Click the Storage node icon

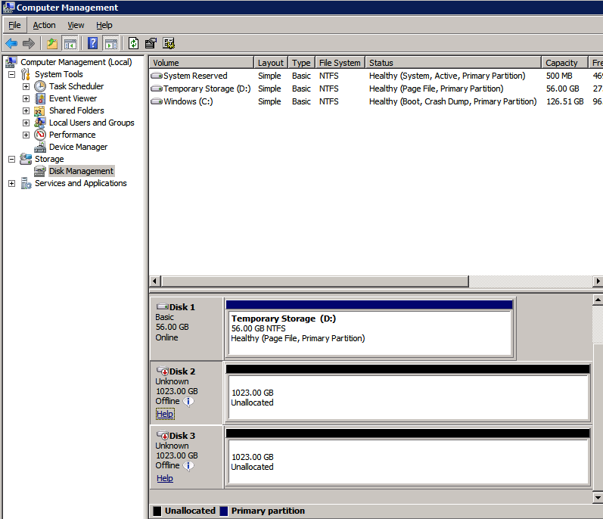(x=26, y=158)
